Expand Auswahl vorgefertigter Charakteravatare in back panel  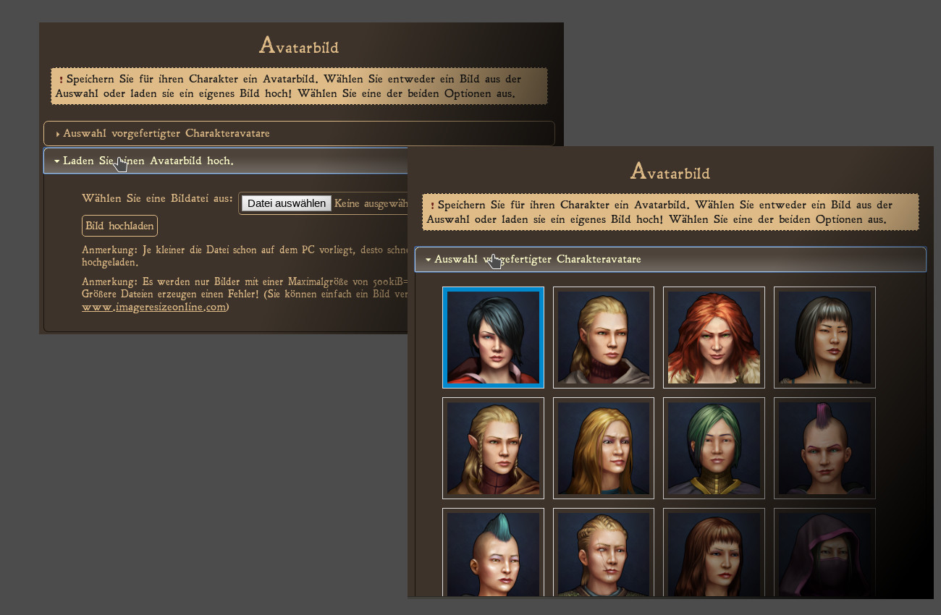[299, 134]
